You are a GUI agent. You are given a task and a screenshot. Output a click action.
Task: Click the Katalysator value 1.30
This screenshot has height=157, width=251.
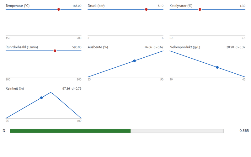tap(242, 6)
